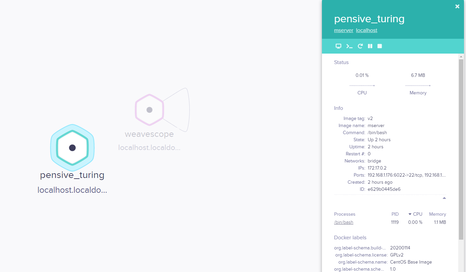The width and height of the screenshot is (466, 272).
Task: Click the pensive_turing node label text
Action: (x=72, y=175)
